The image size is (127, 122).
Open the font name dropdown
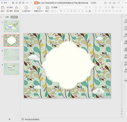74,7
